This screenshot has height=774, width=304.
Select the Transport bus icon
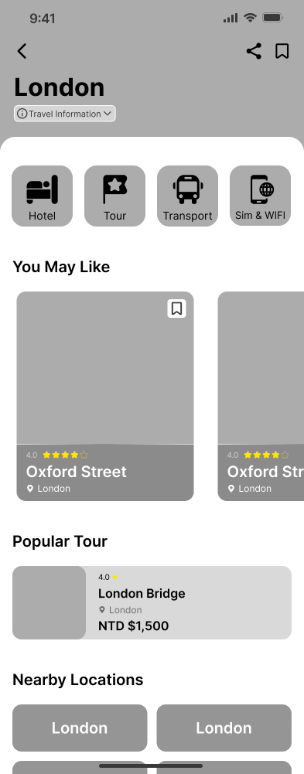coord(187,189)
